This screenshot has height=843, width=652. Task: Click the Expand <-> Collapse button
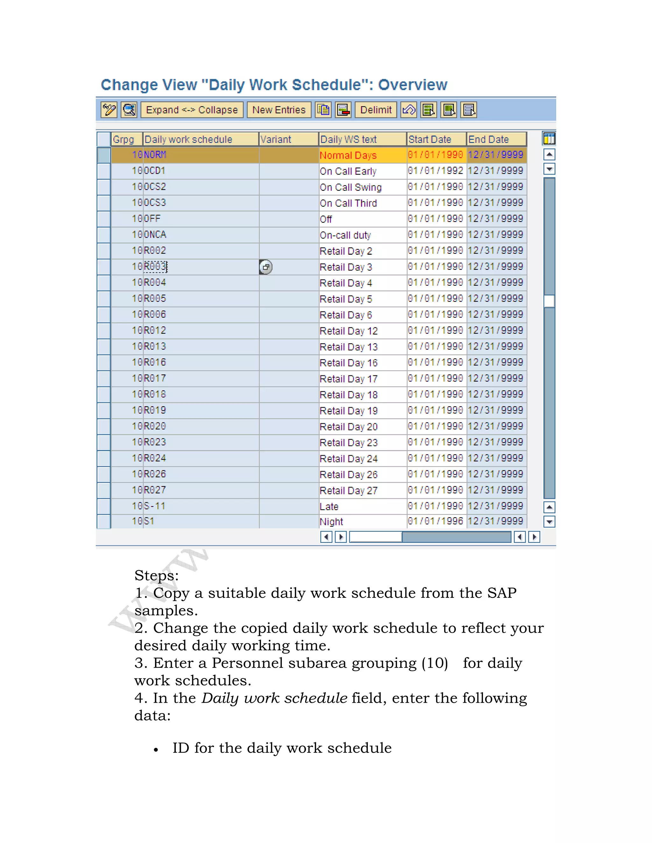pos(192,110)
